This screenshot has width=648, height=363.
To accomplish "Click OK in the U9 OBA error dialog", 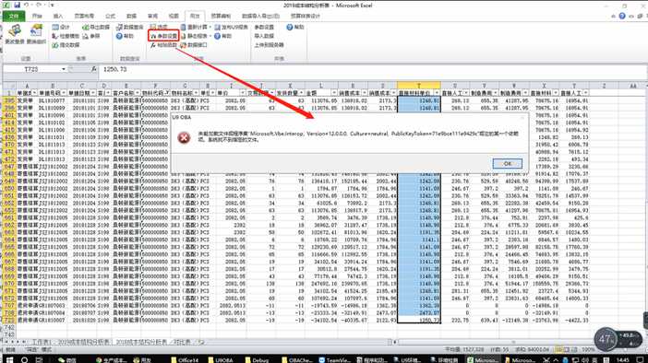I will (x=507, y=164).
